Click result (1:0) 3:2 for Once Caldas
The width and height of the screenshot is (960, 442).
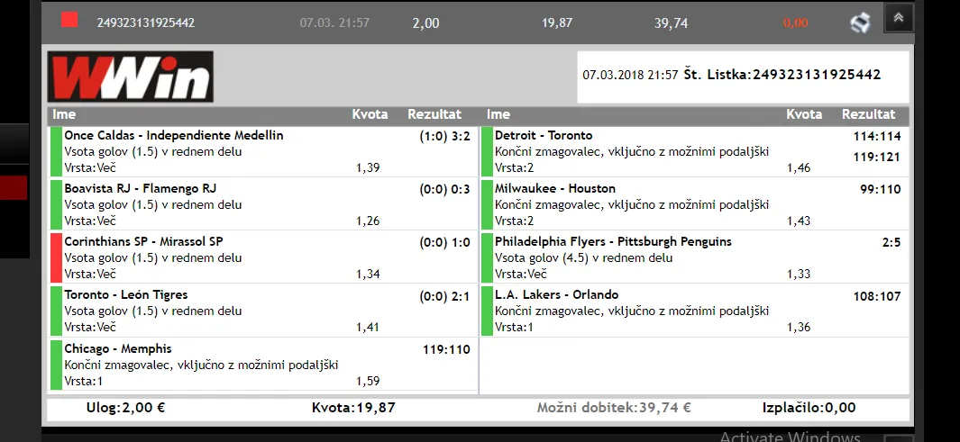(x=444, y=136)
